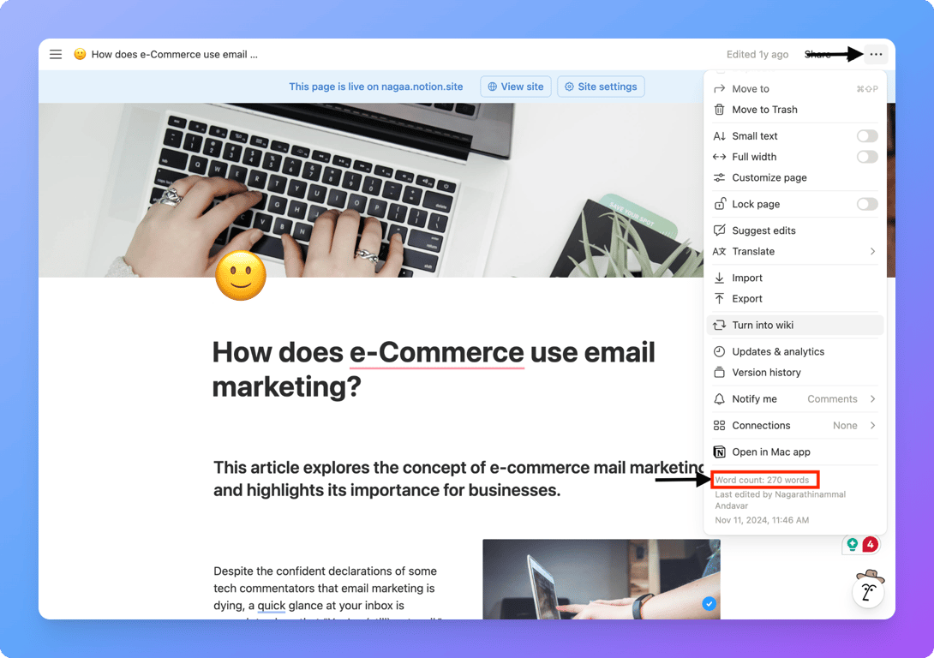Click the laptop photo in the article
Screen dimensions: 934x658
pyautogui.click(x=601, y=579)
